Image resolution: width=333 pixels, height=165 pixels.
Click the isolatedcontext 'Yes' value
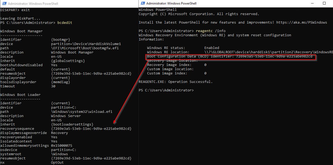tap(54, 141)
